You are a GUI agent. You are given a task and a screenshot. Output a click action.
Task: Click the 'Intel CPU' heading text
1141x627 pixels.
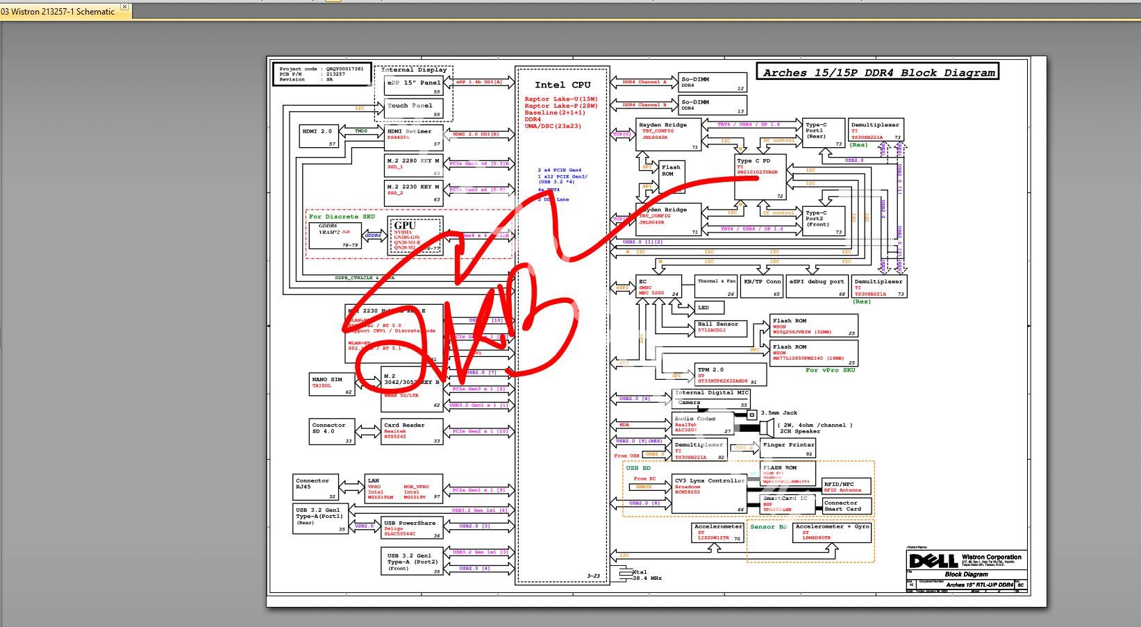(563, 85)
